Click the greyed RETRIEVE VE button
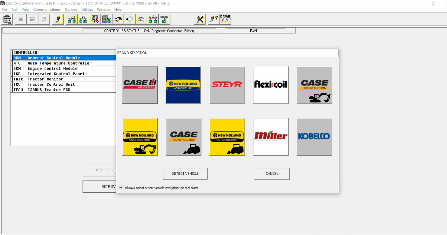This screenshot has height=235, width=447. (x=99, y=170)
